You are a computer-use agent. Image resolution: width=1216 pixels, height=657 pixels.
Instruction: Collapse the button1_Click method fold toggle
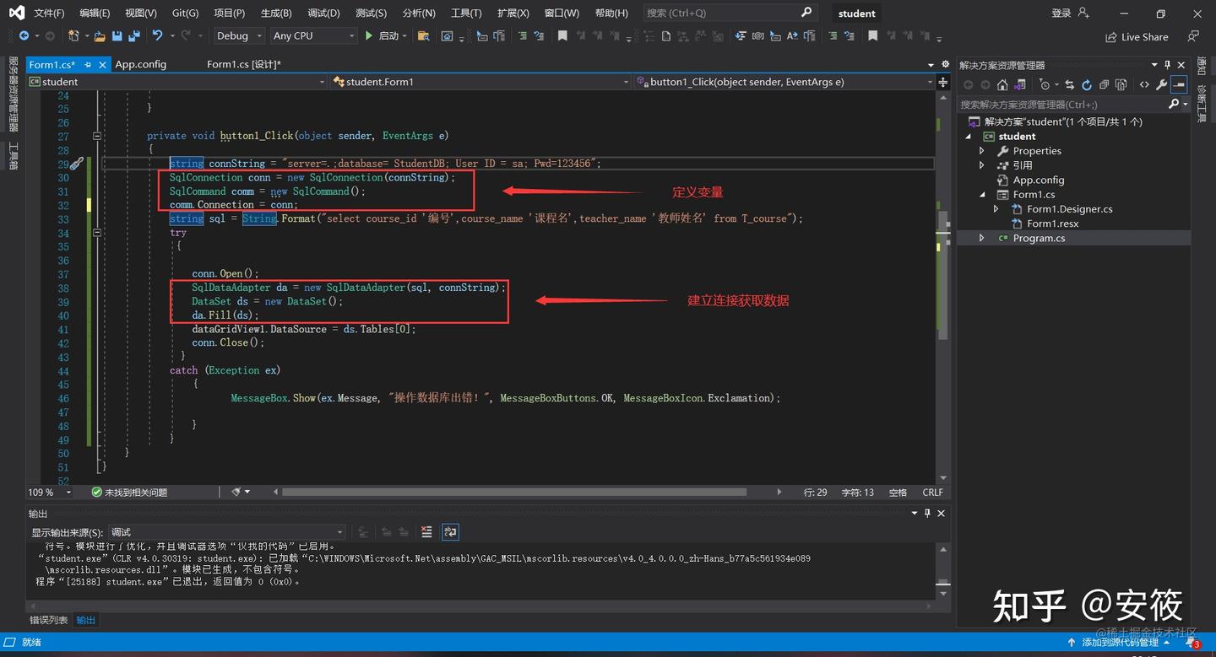pos(97,135)
